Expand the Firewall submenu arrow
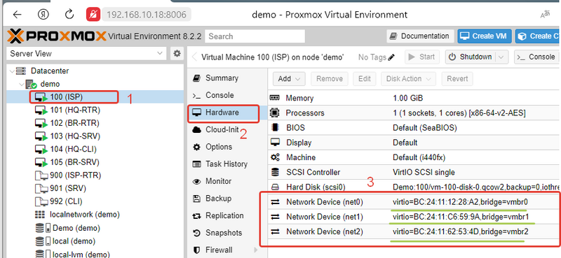 pyautogui.click(x=255, y=250)
